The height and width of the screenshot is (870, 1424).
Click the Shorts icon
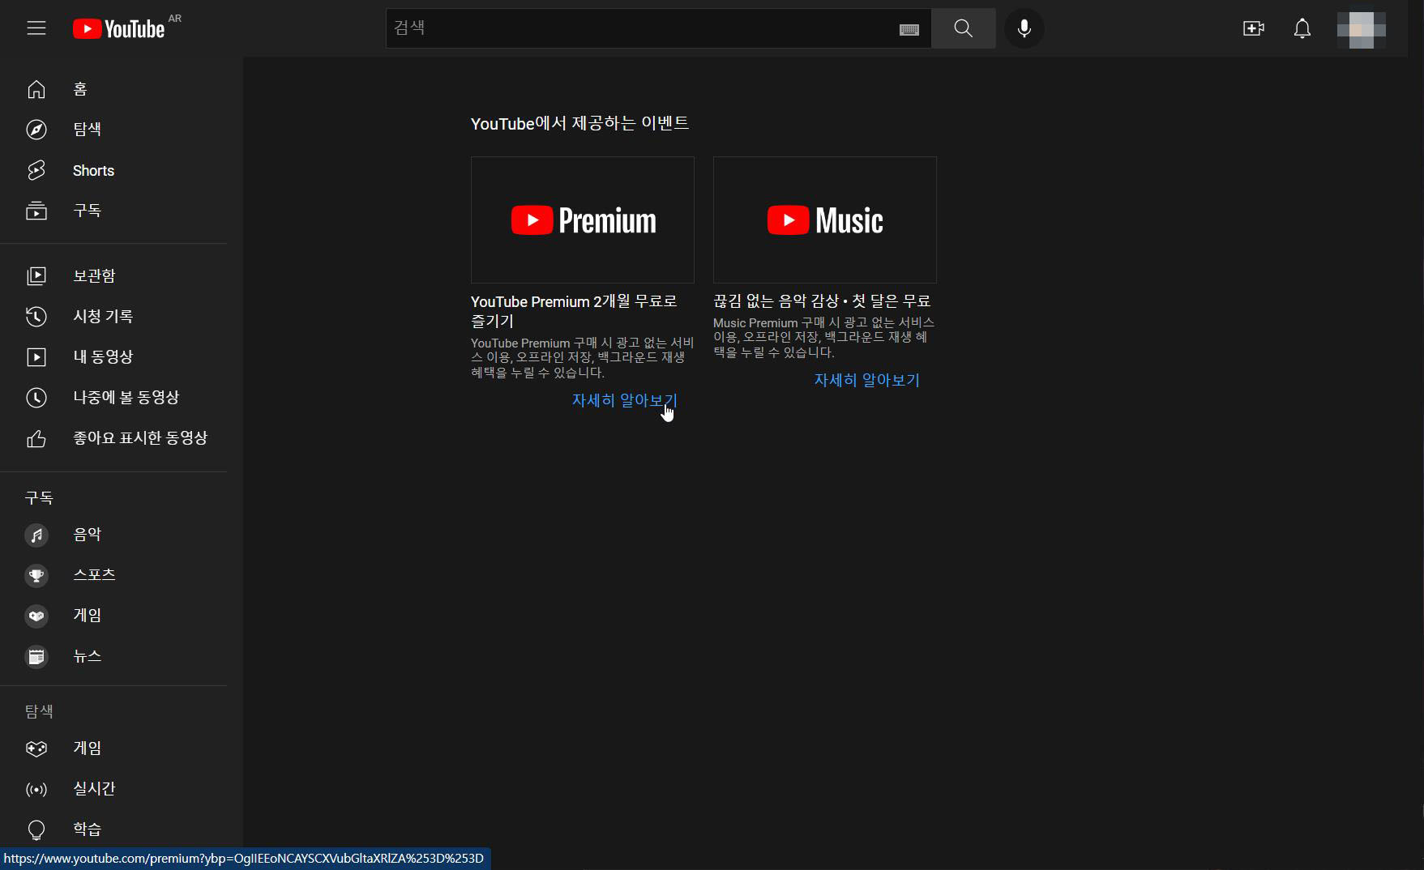[x=36, y=170]
